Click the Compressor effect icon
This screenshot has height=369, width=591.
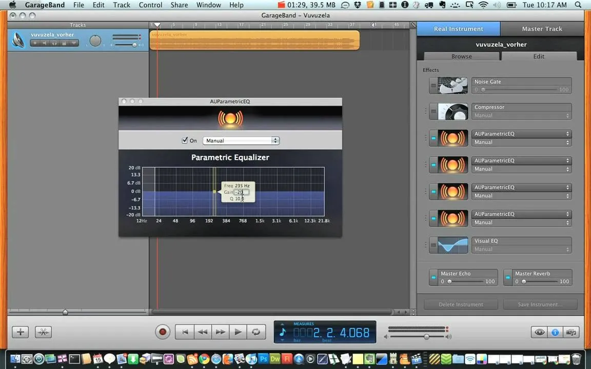(x=452, y=111)
